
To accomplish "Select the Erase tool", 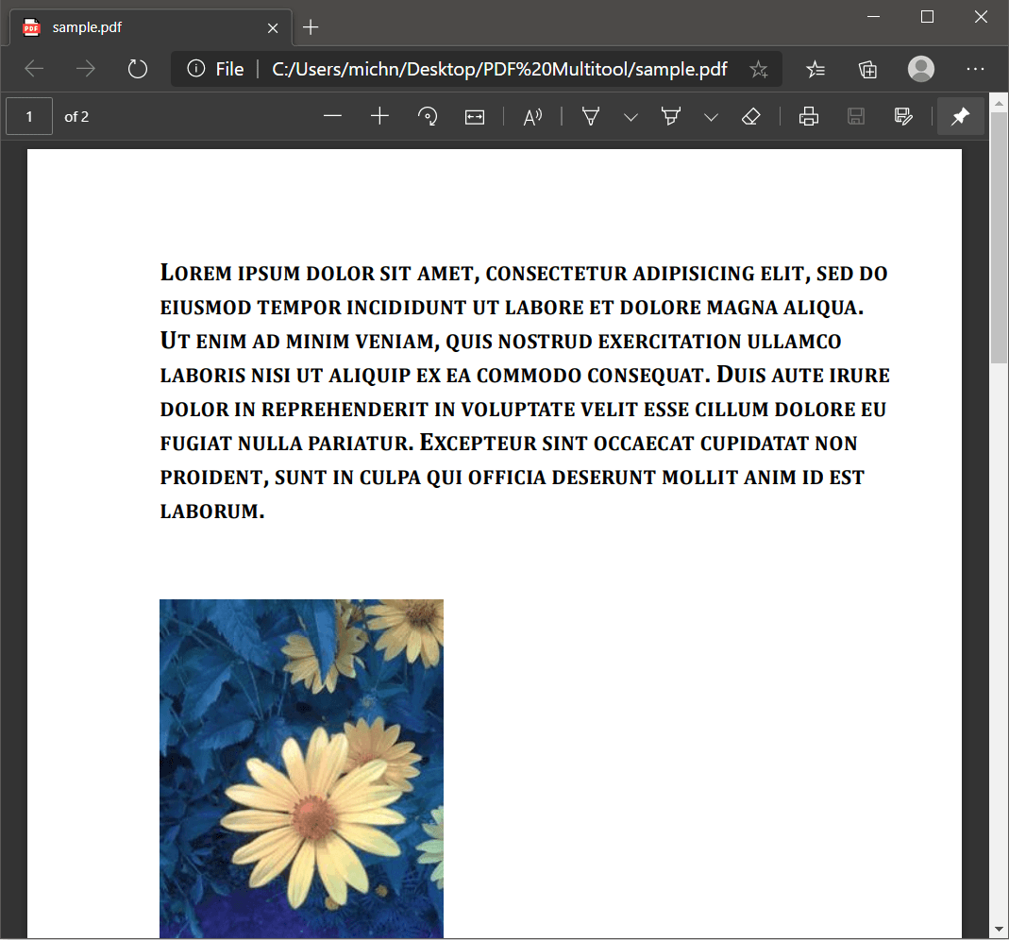I will point(751,116).
